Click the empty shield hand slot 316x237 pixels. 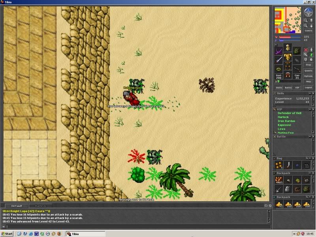(x=297, y=60)
